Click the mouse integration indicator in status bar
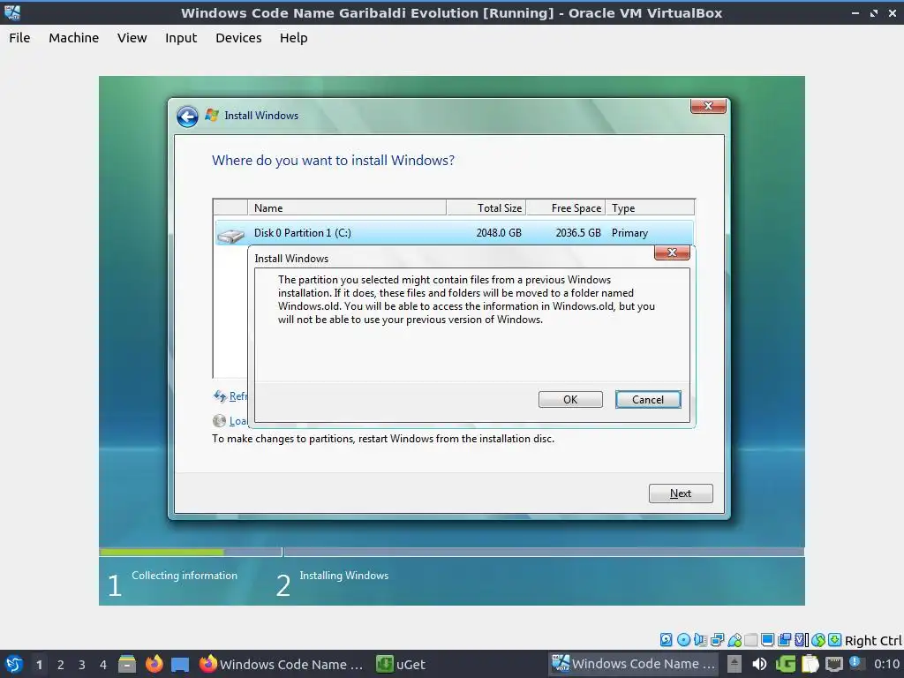 pos(818,639)
